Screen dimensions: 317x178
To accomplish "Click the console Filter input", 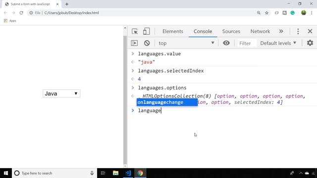I will pos(247,43).
